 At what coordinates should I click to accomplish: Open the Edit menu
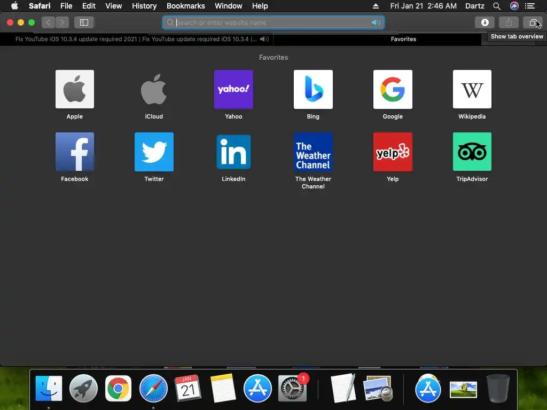[89, 6]
